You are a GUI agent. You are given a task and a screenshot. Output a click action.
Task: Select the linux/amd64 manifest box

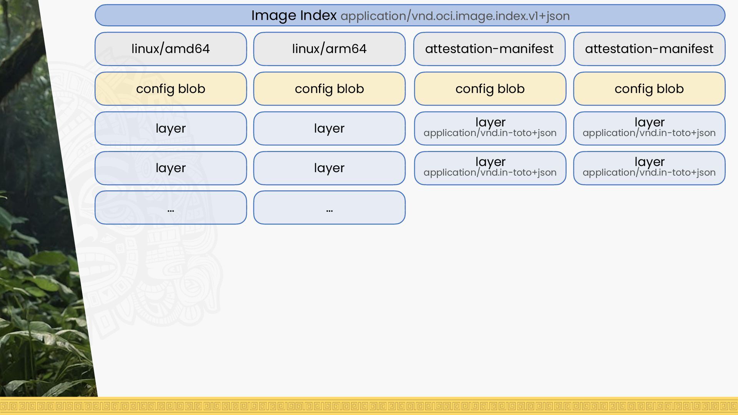[x=171, y=49]
